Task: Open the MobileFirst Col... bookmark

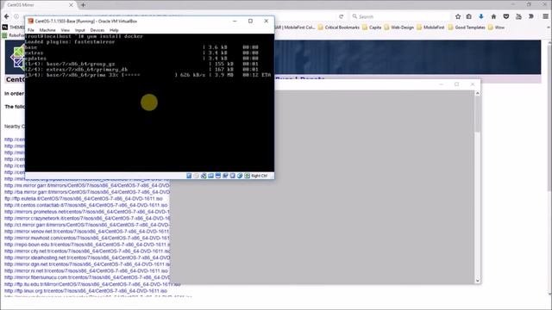Action: [x=295, y=28]
